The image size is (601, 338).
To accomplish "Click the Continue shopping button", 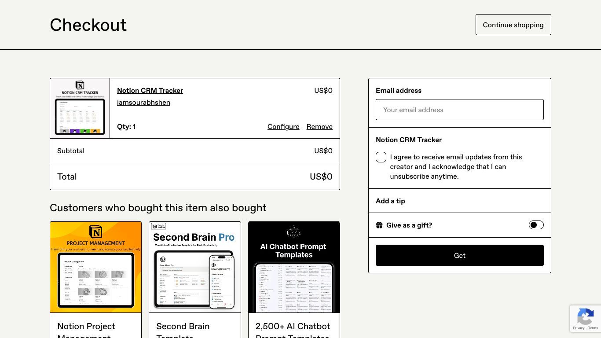I will coord(513,25).
